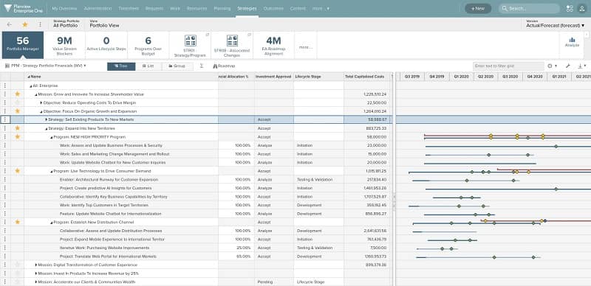Screen dimensions: 591x286
Task: Open the Administration navigation tab
Action: pos(98,8)
